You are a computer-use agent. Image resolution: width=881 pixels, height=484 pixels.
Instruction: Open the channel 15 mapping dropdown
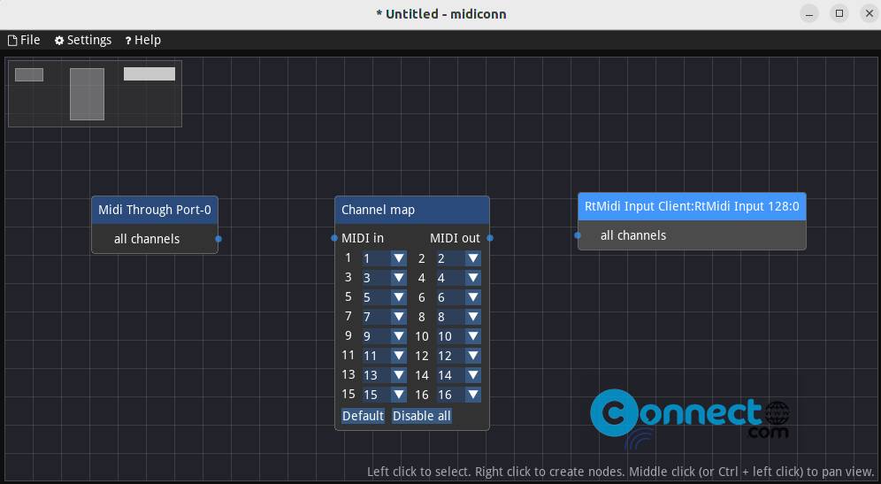click(x=384, y=395)
